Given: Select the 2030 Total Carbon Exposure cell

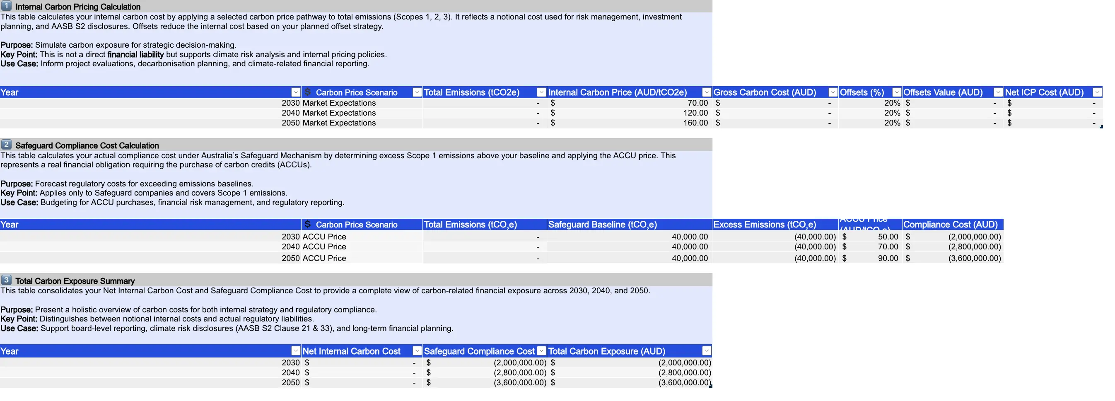Looking at the screenshot, I should click(629, 363).
